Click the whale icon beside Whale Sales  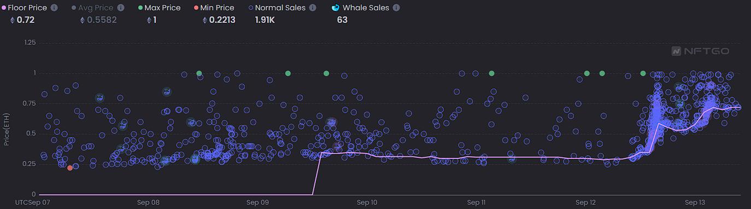[x=335, y=8]
